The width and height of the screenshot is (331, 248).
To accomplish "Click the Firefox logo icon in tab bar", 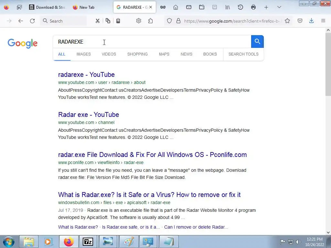I will (x=6, y=7).
